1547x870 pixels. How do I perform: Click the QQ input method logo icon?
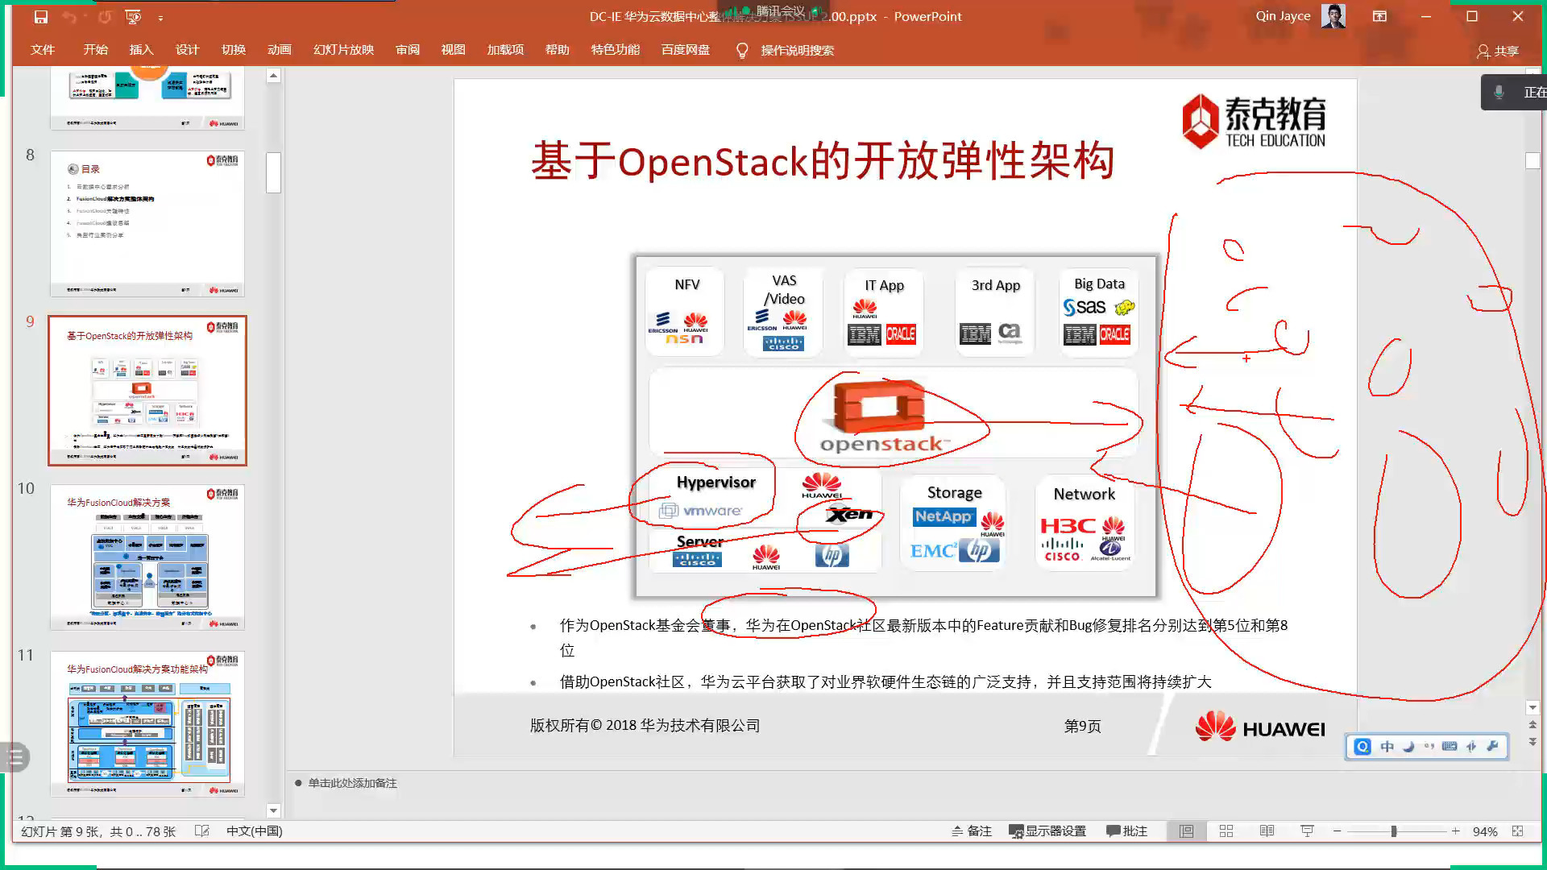click(1362, 747)
